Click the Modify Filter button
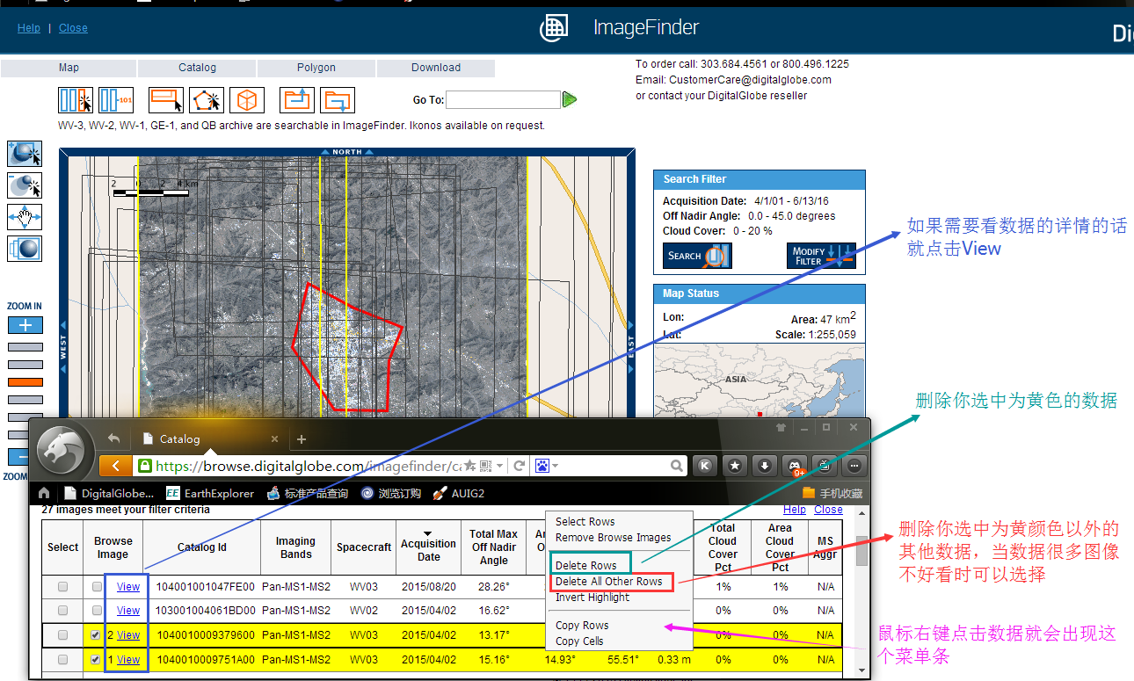The height and width of the screenshot is (681, 1134). 820,256
